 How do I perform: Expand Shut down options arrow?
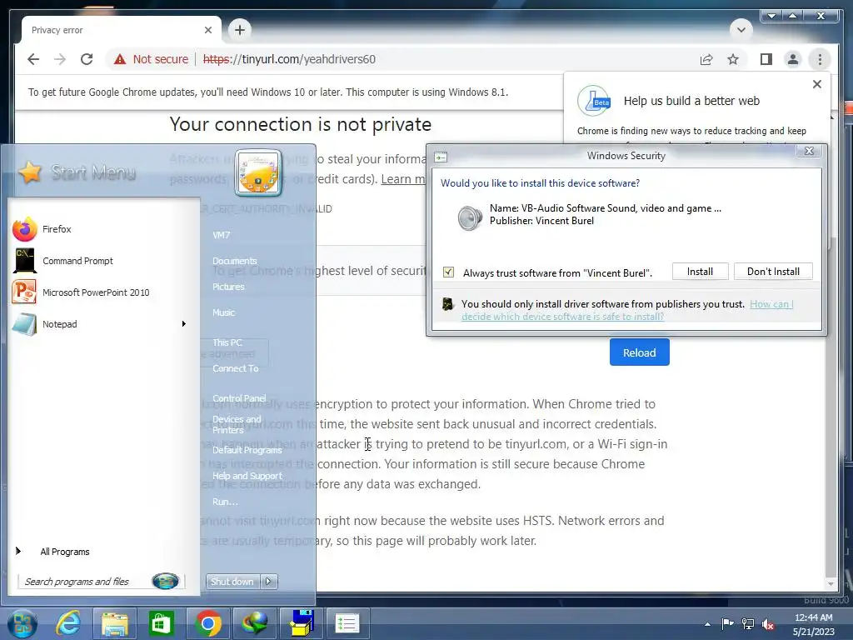[x=269, y=582]
